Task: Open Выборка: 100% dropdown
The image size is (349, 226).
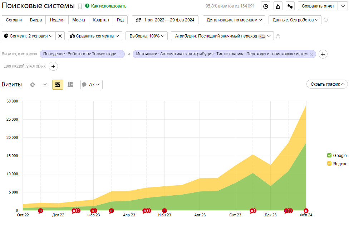Action: 147,36
